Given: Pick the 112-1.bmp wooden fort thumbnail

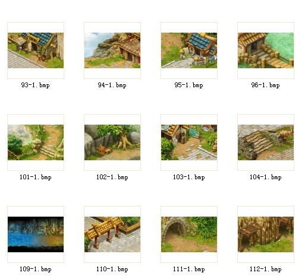Looking at the screenshot, I should tap(266, 234).
